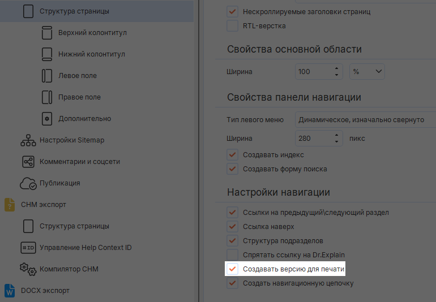This screenshot has width=436, height=302.
Task: Click the Публикация cloud icon
Action: pyautogui.click(x=28, y=183)
